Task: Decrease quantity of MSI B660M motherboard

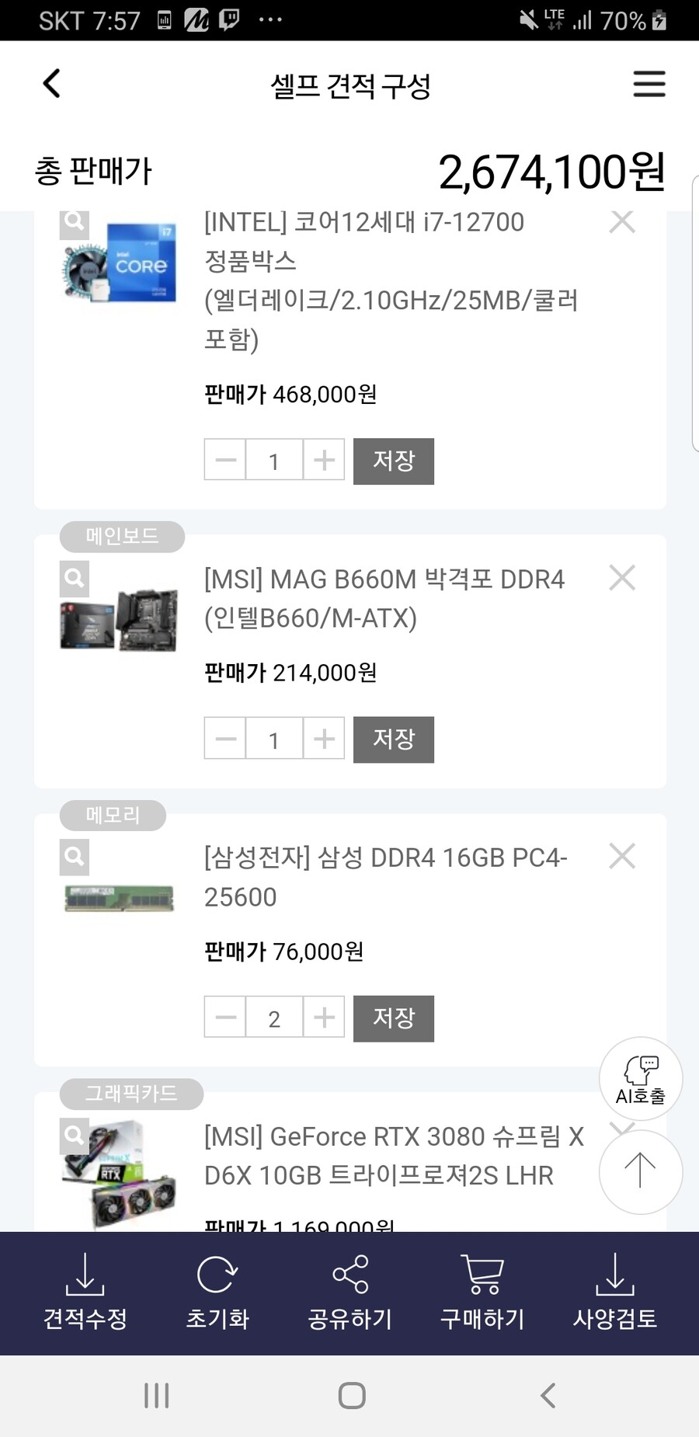Action: coord(225,739)
